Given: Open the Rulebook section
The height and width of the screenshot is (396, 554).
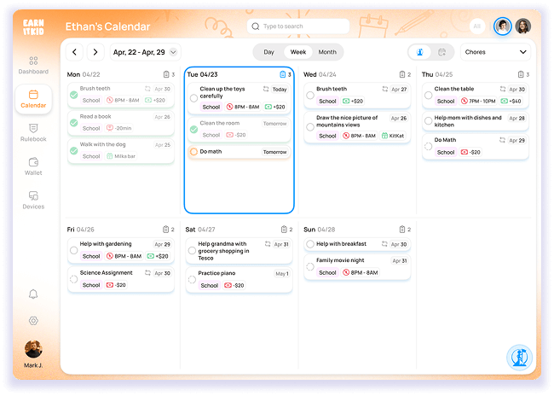Looking at the screenshot, I should pos(33,132).
